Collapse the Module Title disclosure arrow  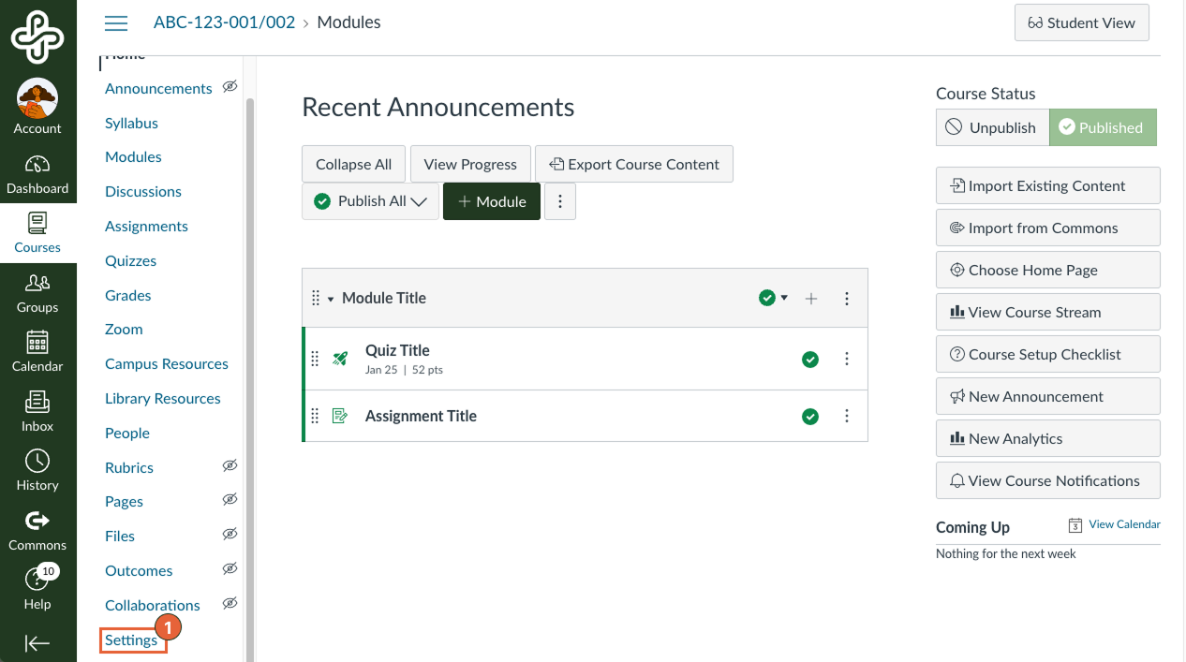click(330, 297)
